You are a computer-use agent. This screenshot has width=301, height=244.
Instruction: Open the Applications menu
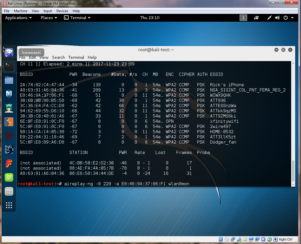[x=18, y=18]
